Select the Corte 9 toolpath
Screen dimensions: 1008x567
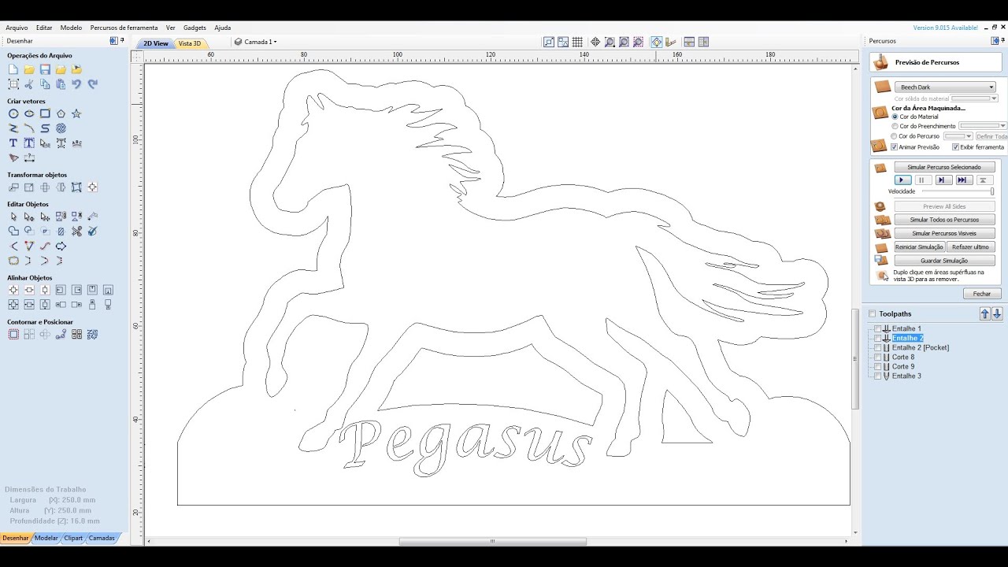point(903,366)
